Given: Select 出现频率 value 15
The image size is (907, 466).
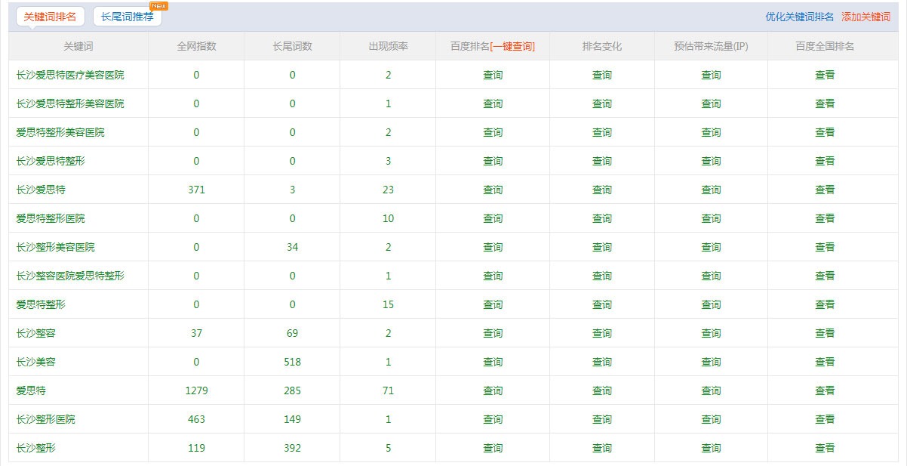Looking at the screenshot, I should click(x=388, y=304).
